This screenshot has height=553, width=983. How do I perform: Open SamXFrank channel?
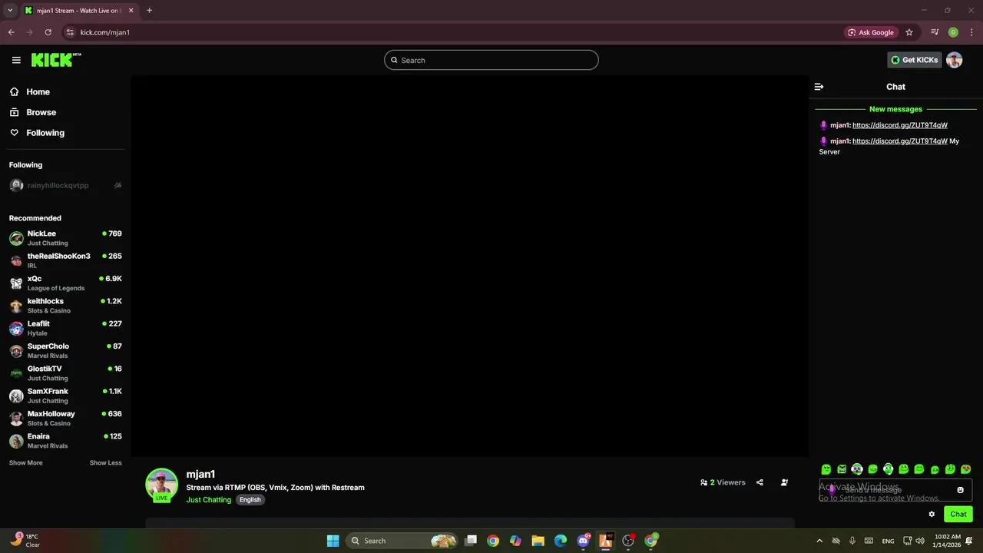[x=65, y=396]
